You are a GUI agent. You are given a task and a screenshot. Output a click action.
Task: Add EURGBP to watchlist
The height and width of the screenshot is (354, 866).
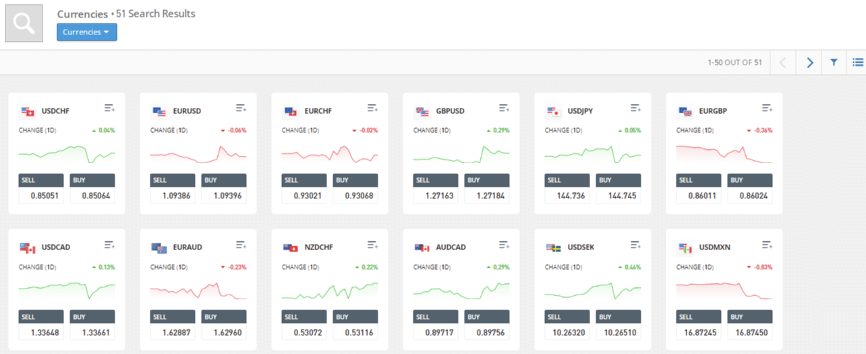768,108
